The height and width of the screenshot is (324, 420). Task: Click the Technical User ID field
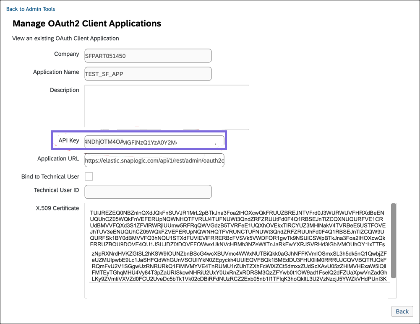pyautogui.click(x=148, y=192)
